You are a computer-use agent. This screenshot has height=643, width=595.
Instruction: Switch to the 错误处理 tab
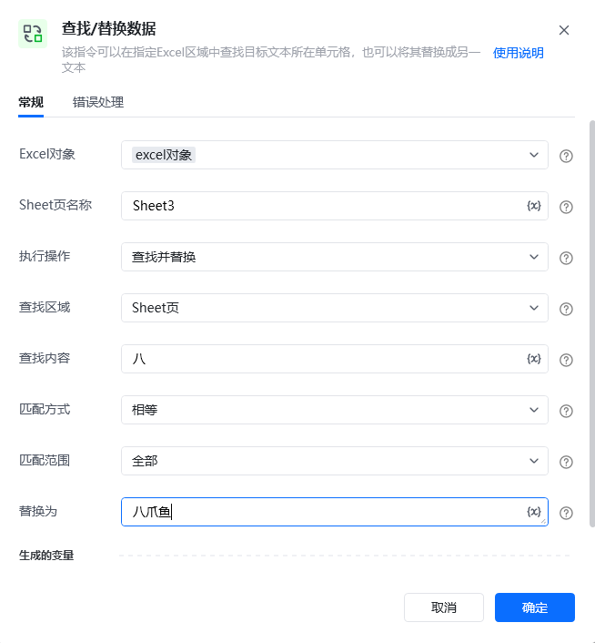tap(98, 102)
